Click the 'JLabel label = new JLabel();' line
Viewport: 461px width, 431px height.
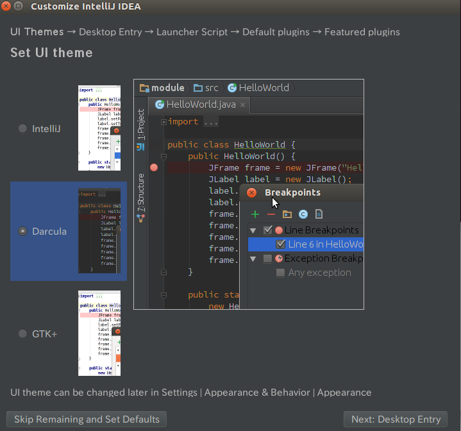280,180
